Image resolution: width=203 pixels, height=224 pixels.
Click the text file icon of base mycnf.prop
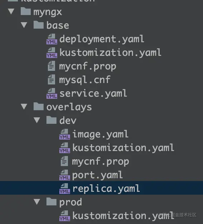click(x=51, y=66)
